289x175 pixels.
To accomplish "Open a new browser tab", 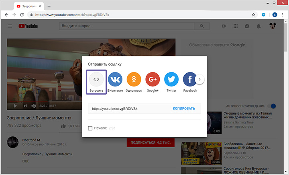I will 49,6.
